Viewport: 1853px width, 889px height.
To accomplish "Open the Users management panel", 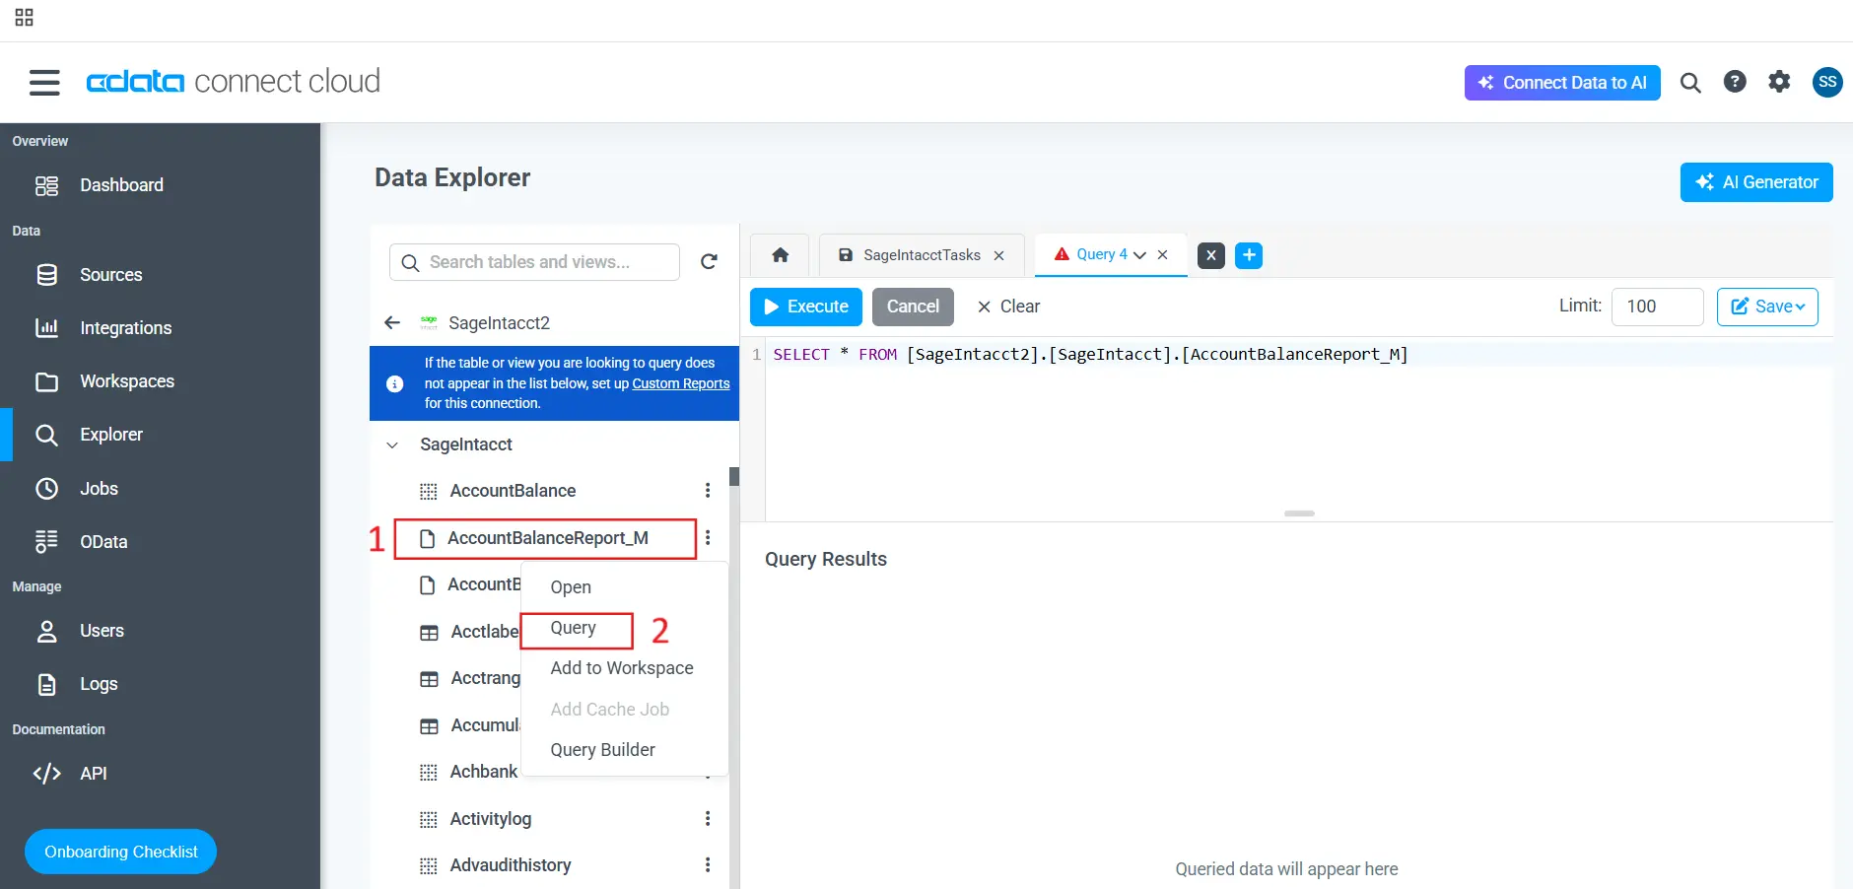I will pos(101,630).
